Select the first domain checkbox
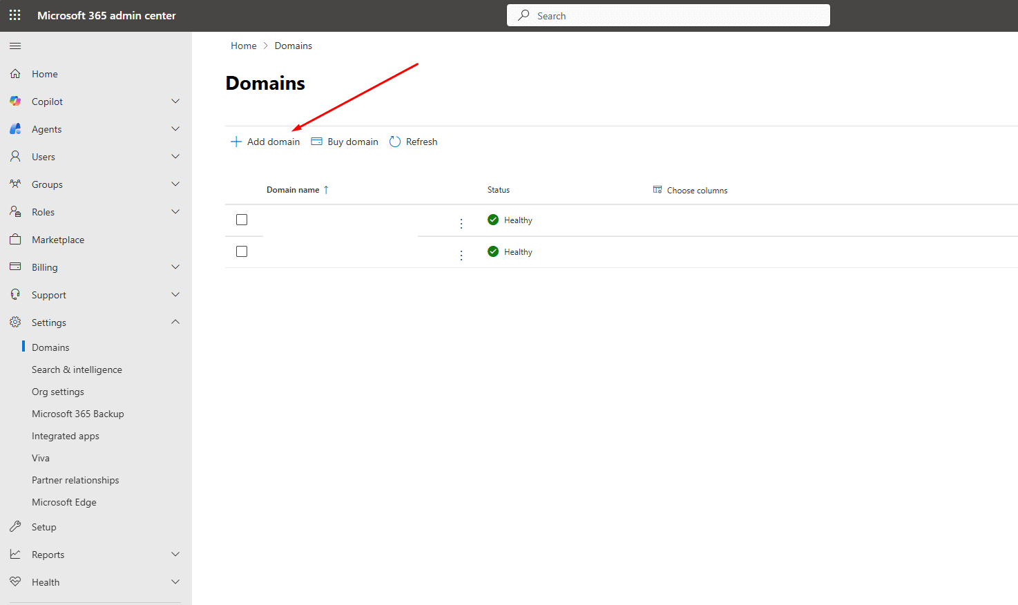This screenshot has width=1018, height=605. 242,220
